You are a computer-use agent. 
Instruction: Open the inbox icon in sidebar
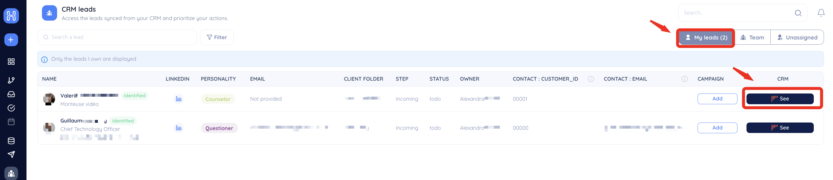pyautogui.click(x=11, y=94)
